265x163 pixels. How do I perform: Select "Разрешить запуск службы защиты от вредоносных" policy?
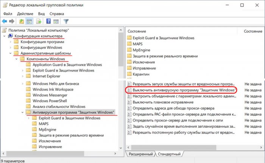pos(184,84)
